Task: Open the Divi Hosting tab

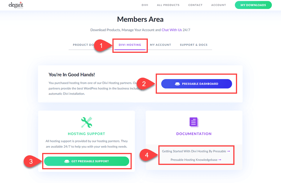Action: [x=130, y=45]
